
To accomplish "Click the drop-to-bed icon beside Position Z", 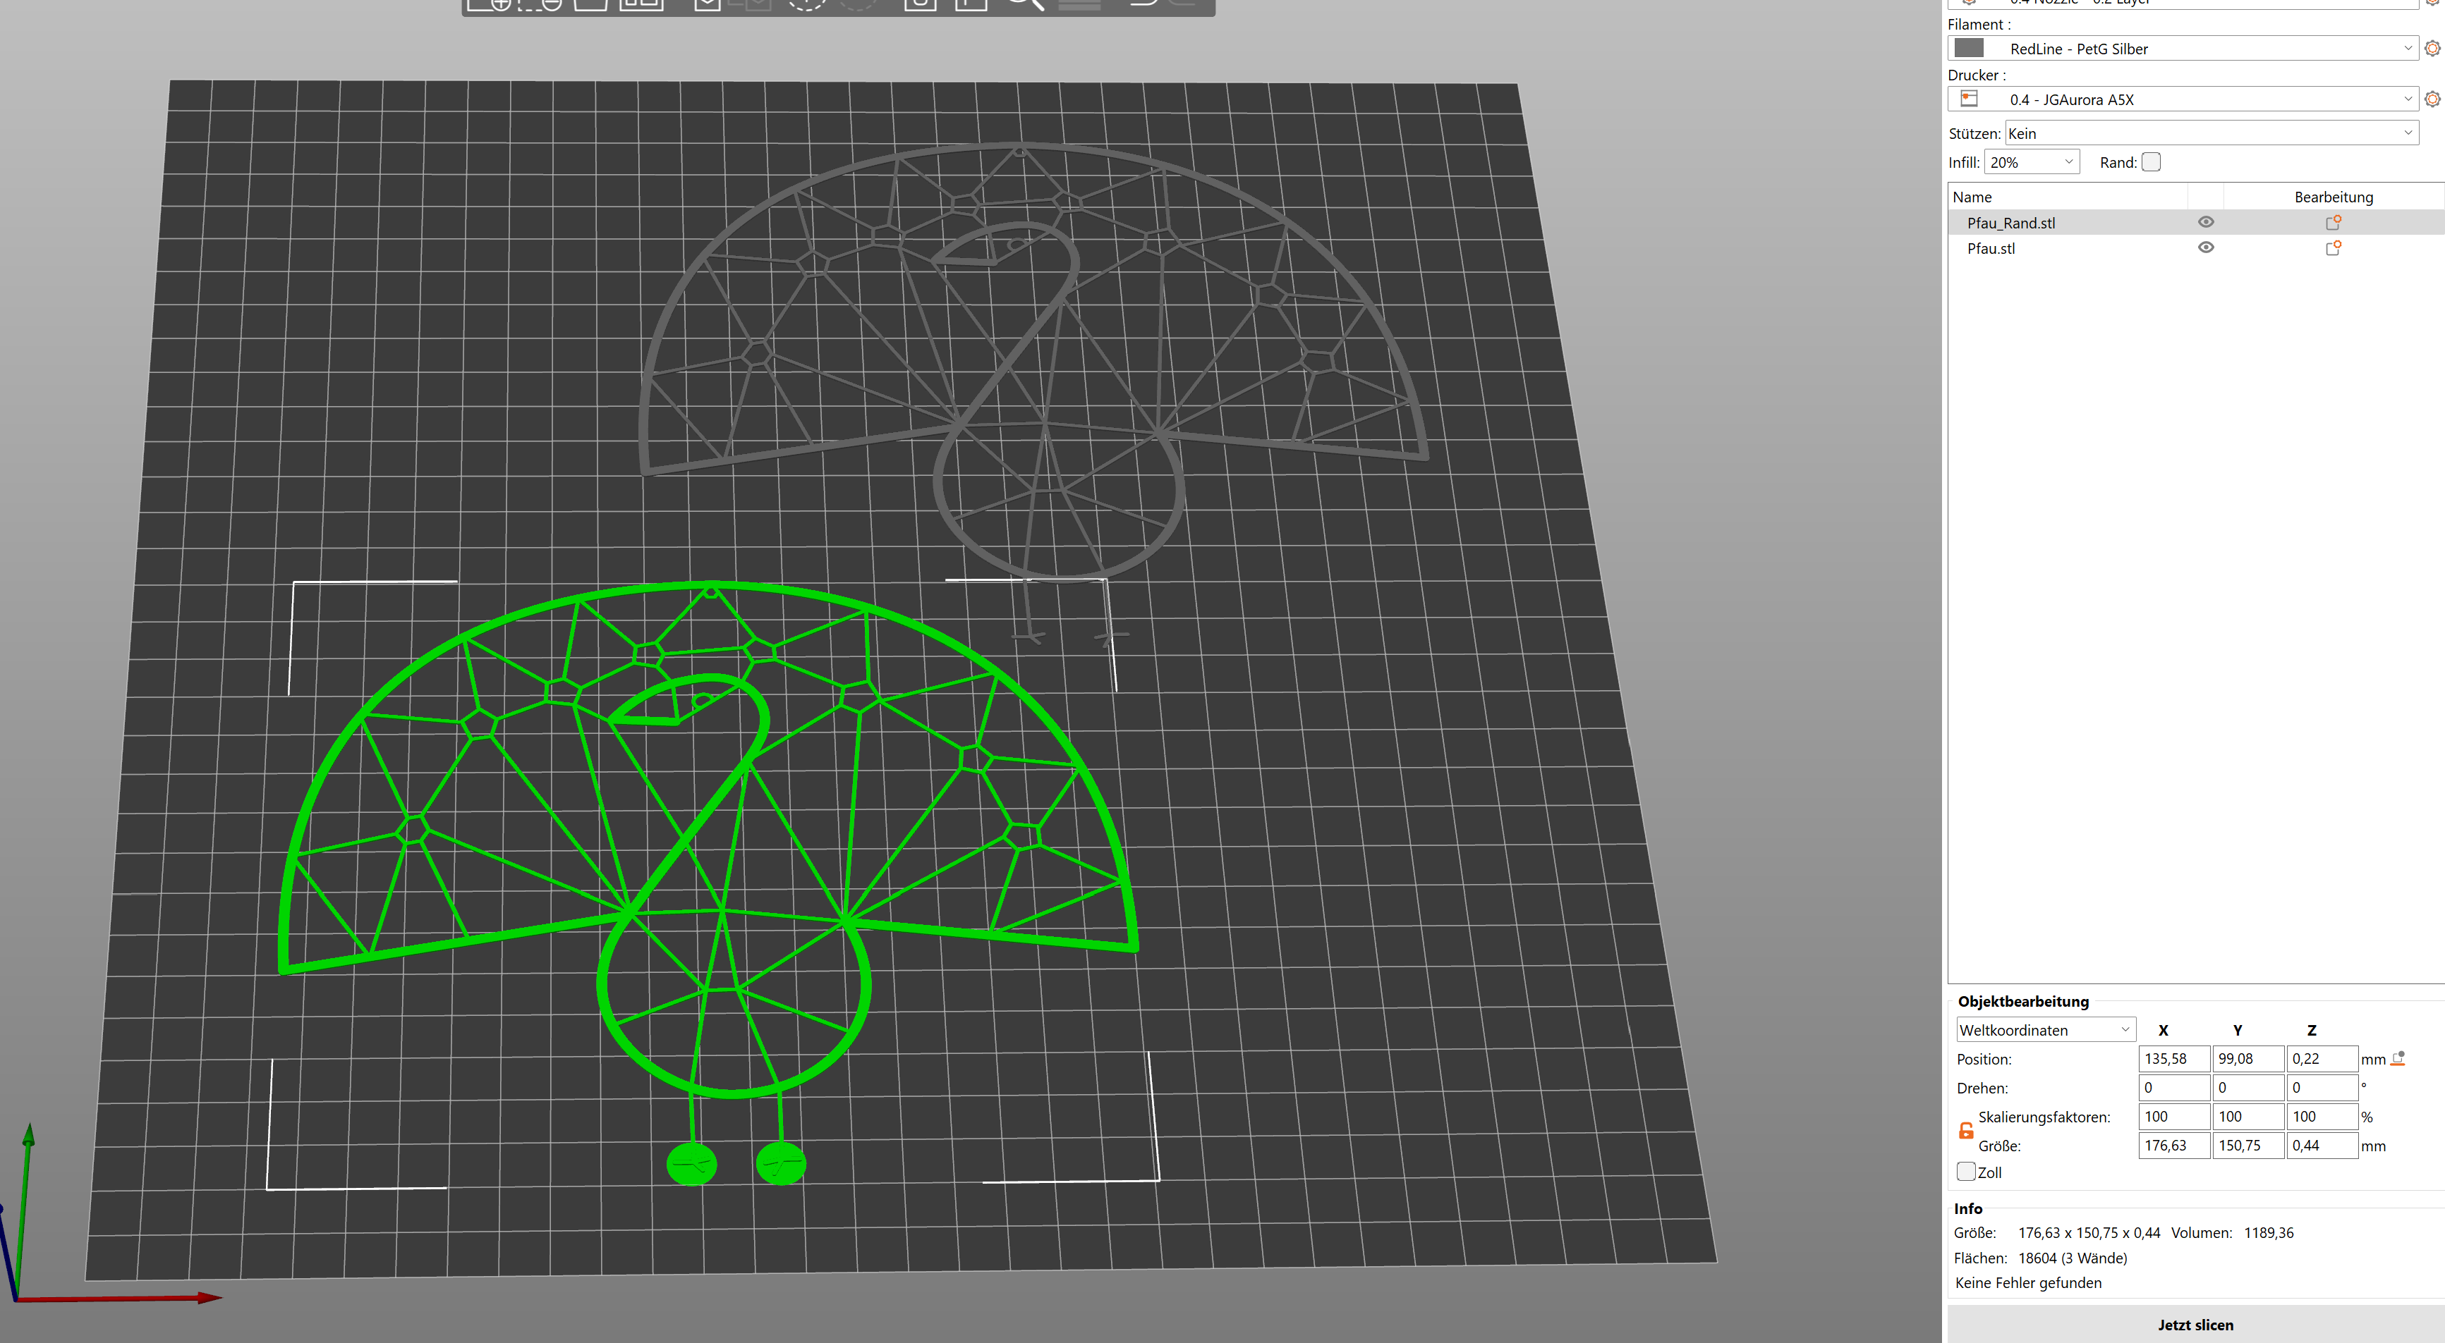I will click(x=2398, y=1058).
